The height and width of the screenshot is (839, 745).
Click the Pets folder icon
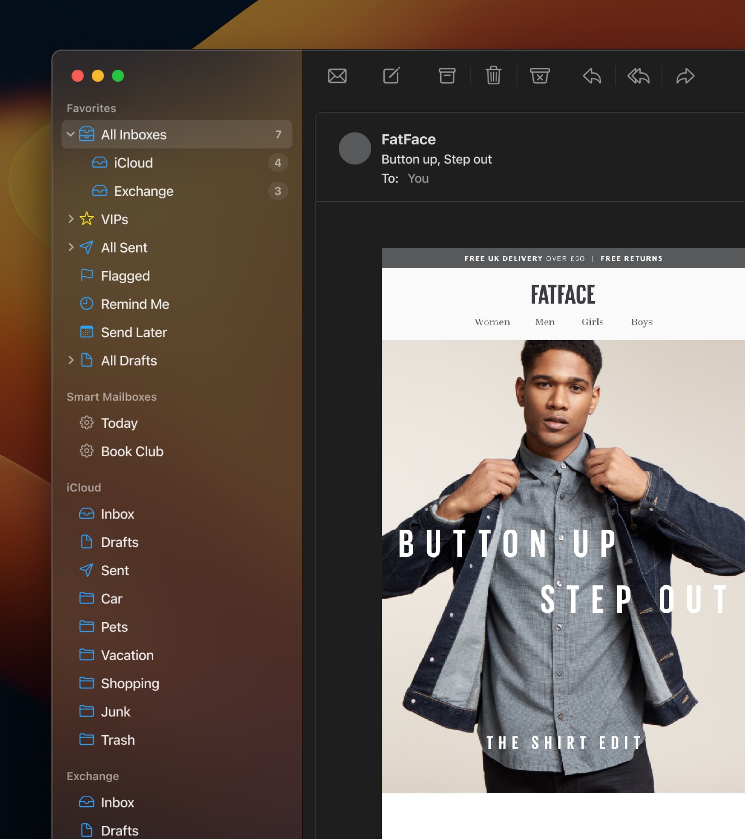86,627
